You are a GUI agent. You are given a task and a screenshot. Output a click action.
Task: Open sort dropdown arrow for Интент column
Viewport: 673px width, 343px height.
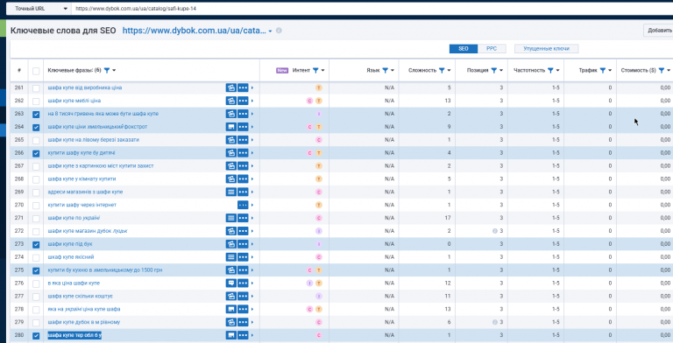pyautogui.click(x=322, y=70)
